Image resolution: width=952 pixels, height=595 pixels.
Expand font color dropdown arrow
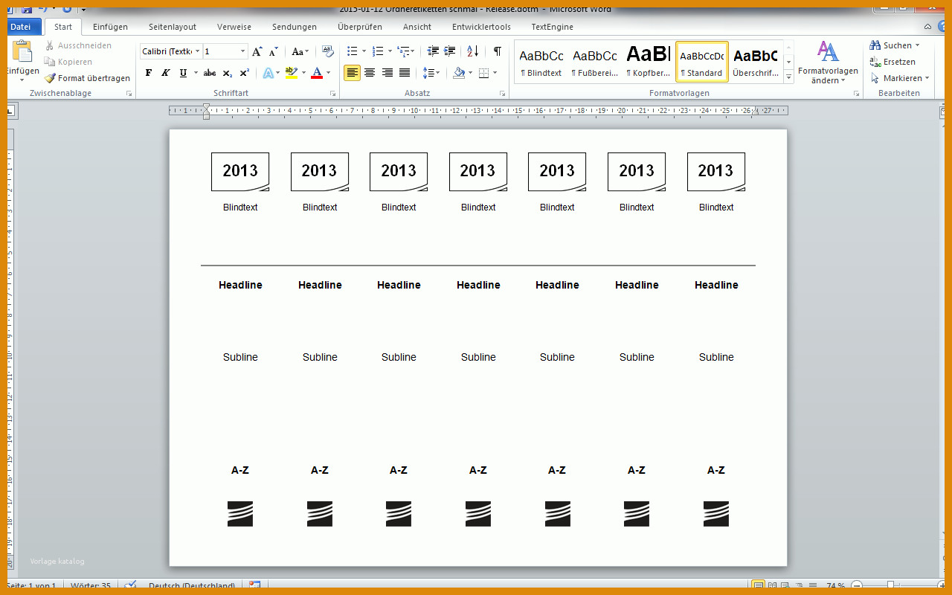(329, 73)
